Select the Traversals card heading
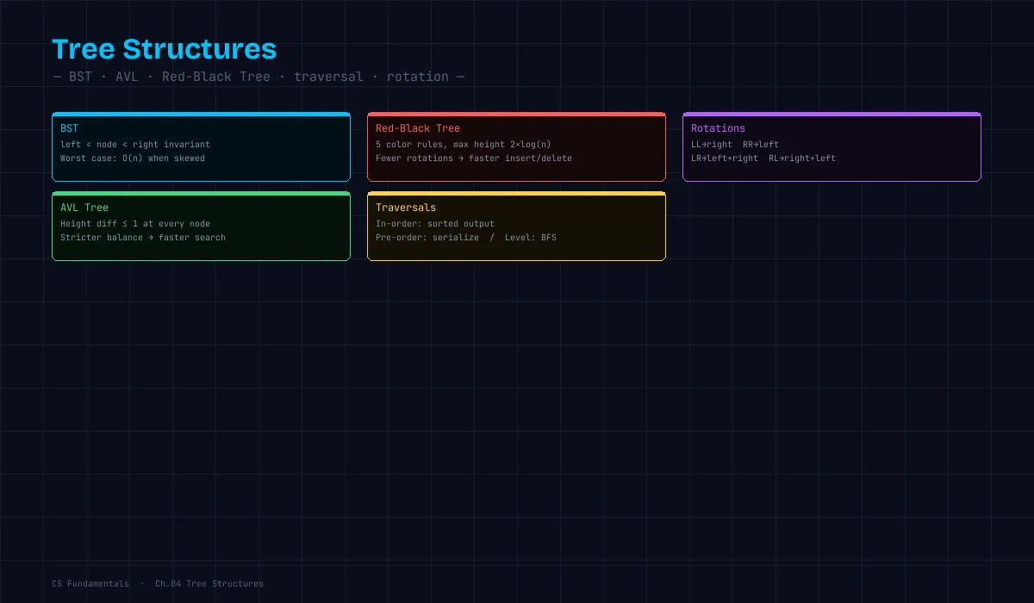 (406, 208)
